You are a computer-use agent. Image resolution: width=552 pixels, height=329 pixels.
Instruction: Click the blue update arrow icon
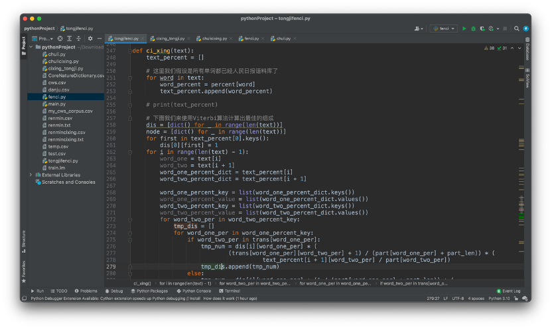pos(526,29)
